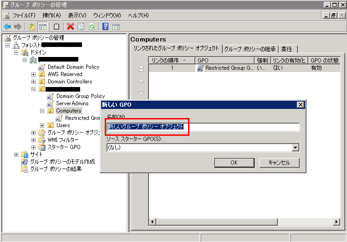Select Restricted Gro... under Computers
This screenshot has height=242, width=347.
[x=82, y=118]
